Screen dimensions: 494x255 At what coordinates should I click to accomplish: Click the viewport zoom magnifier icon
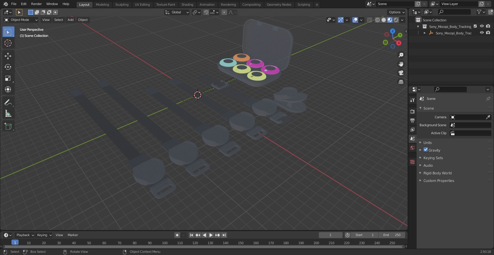click(401, 55)
